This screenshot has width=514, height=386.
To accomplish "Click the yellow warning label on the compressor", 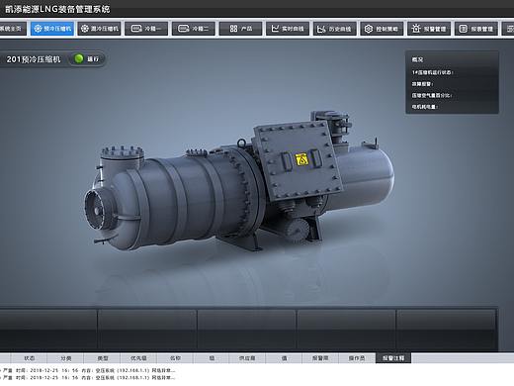I will click(x=301, y=159).
